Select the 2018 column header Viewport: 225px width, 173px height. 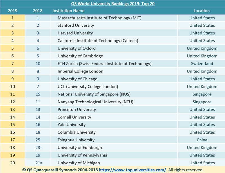click(38, 11)
